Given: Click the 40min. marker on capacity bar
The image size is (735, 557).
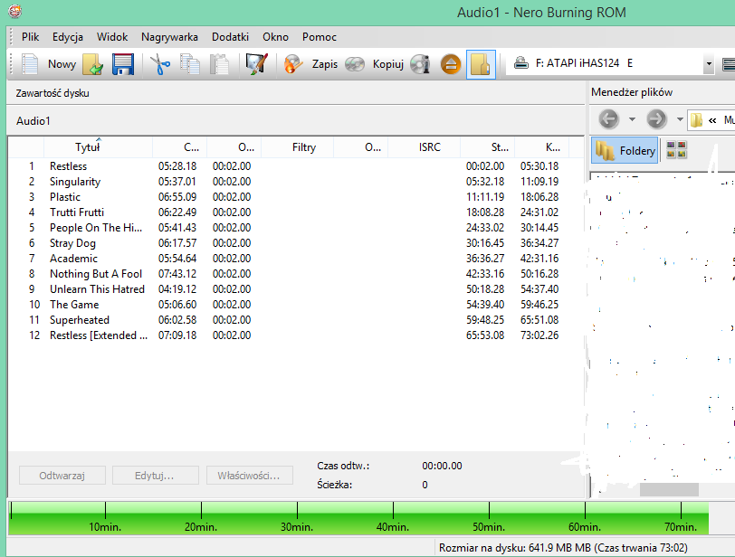Looking at the screenshot, I should pos(393,527).
